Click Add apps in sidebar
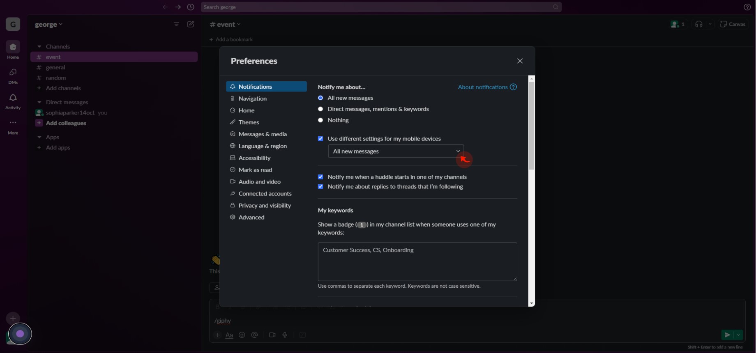The image size is (756, 353). (58, 148)
